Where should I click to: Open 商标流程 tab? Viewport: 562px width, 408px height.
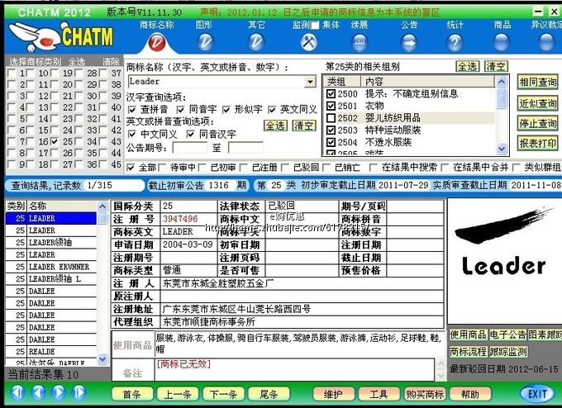[x=468, y=352]
